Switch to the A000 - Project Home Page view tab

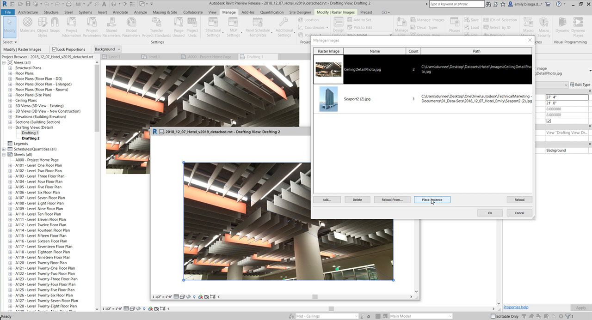pos(209,57)
